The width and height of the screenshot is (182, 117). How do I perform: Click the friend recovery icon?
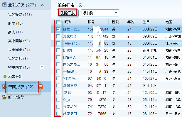click(x=4, y=97)
